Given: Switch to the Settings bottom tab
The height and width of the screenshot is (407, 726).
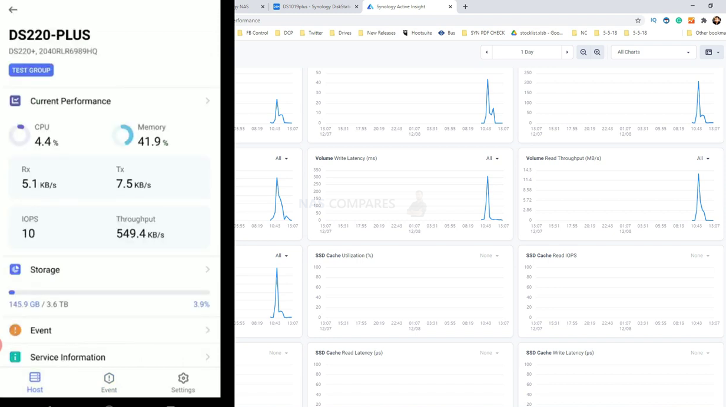Looking at the screenshot, I should coord(183,382).
